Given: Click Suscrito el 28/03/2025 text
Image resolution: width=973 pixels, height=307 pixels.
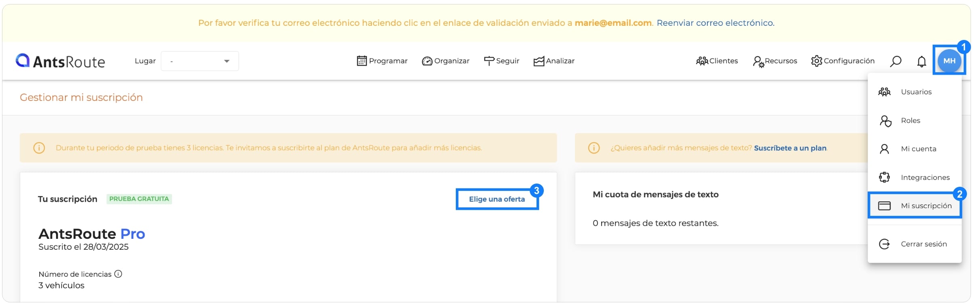Looking at the screenshot, I should tap(84, 247).
